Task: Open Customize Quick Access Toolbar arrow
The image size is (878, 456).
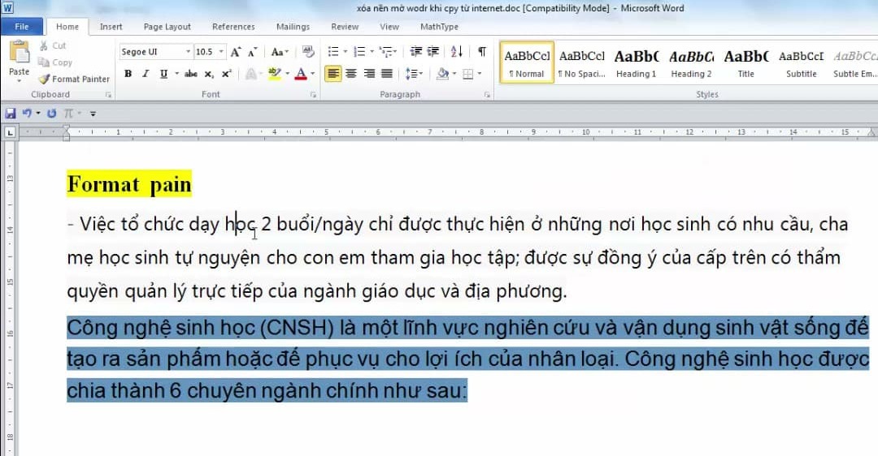Action: [93, 114]
